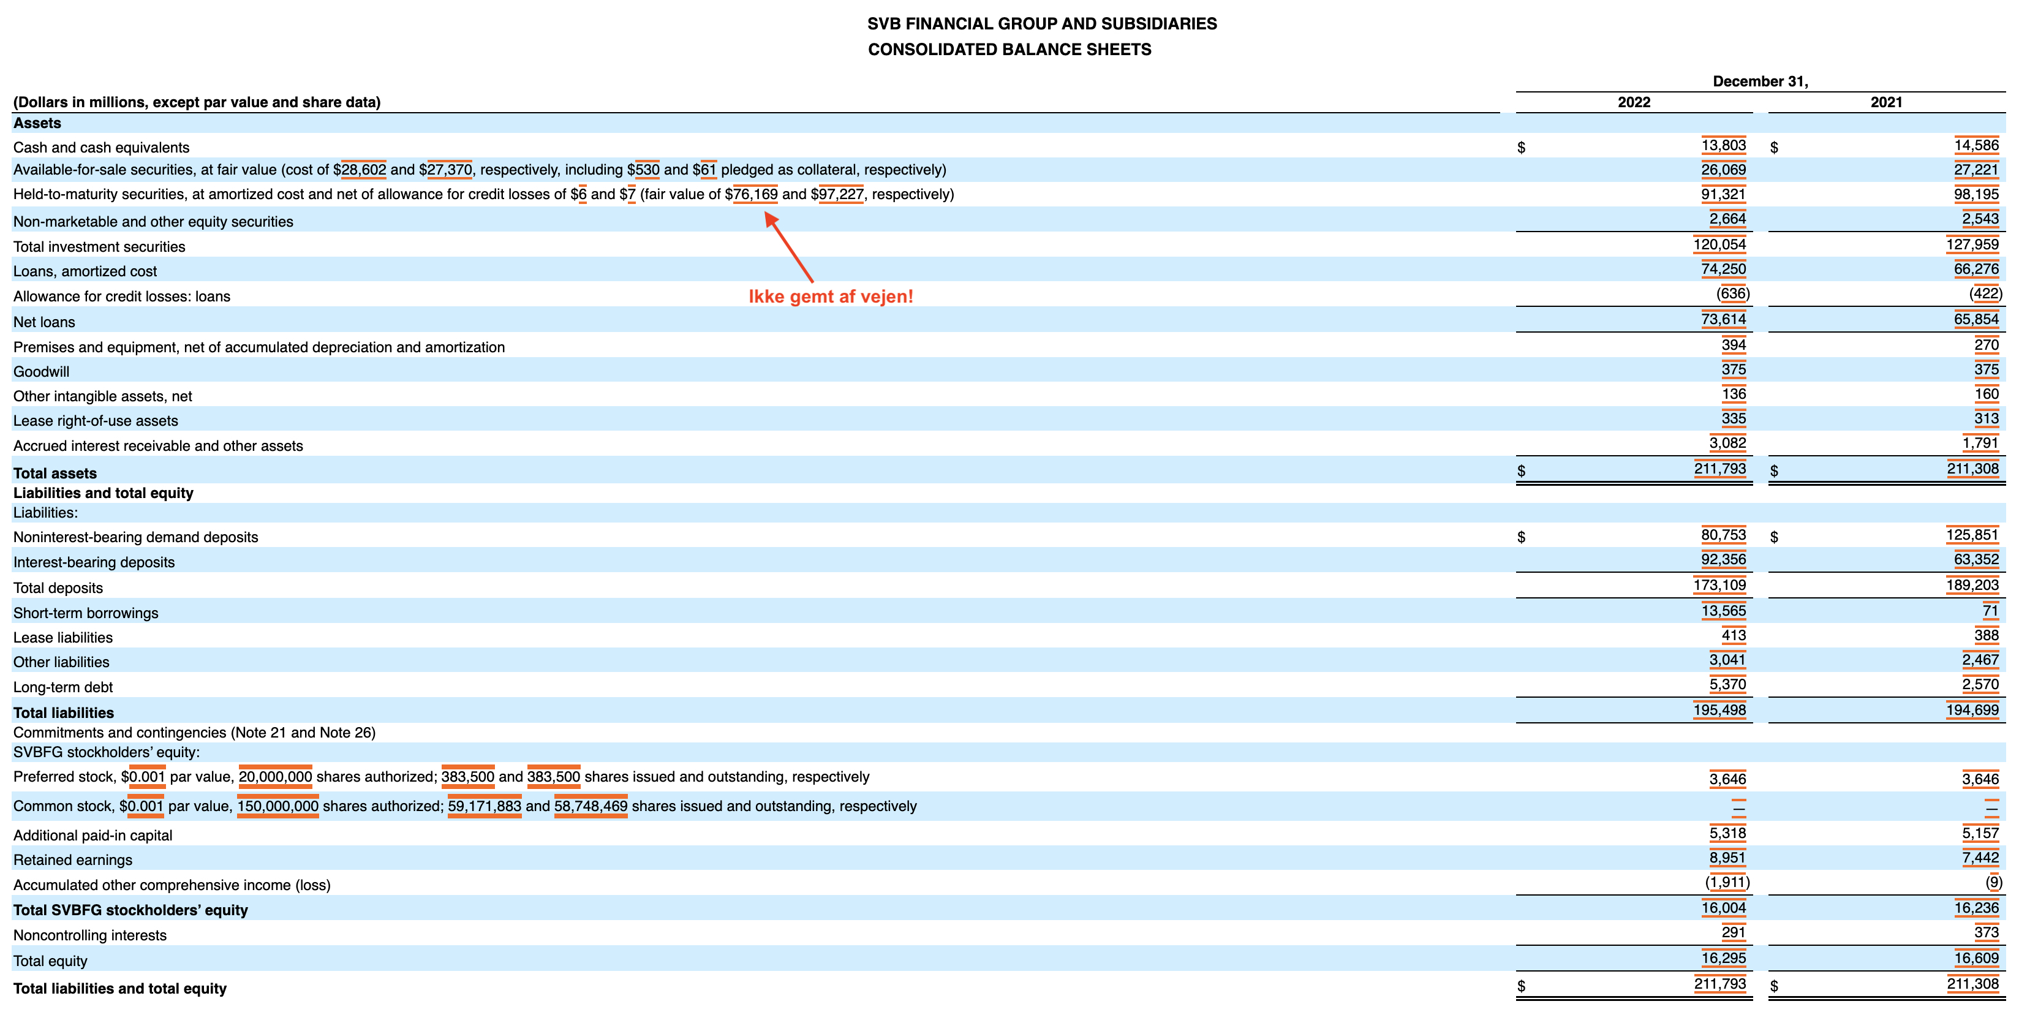This screenshot has height=1023, width=2019.
Task: Select total liabilities value 194,699
Action: click(1973, 711)
